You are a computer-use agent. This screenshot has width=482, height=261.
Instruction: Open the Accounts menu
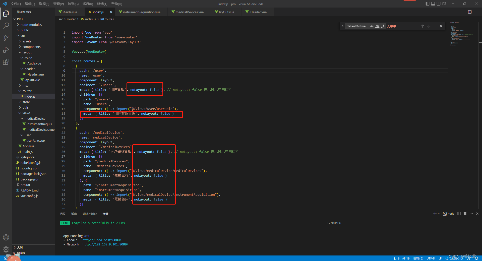tap(6, 237)
